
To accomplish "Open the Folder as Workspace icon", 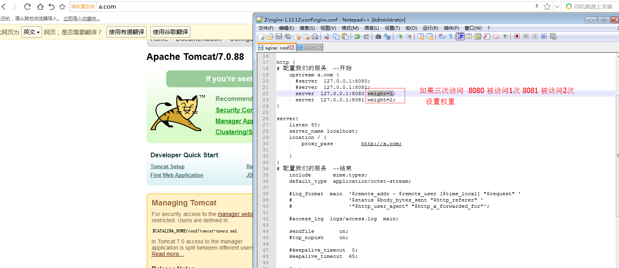I will [496, 36].
